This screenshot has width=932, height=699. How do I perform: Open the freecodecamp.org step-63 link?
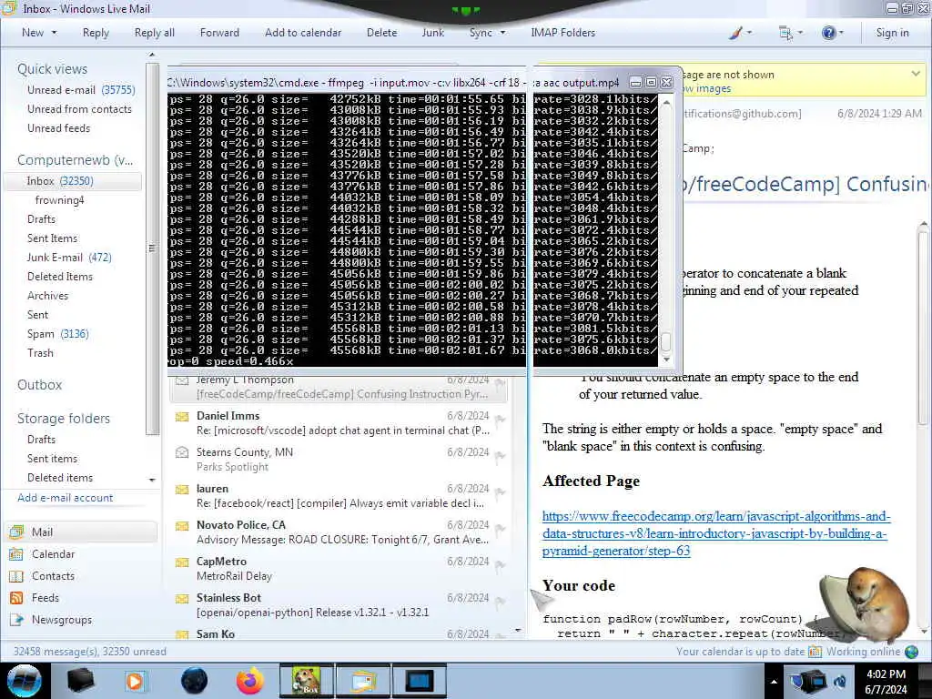point(716,533)
